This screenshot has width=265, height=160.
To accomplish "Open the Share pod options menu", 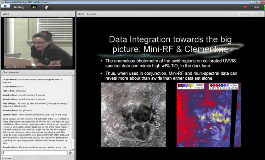I will click(260, 14).
